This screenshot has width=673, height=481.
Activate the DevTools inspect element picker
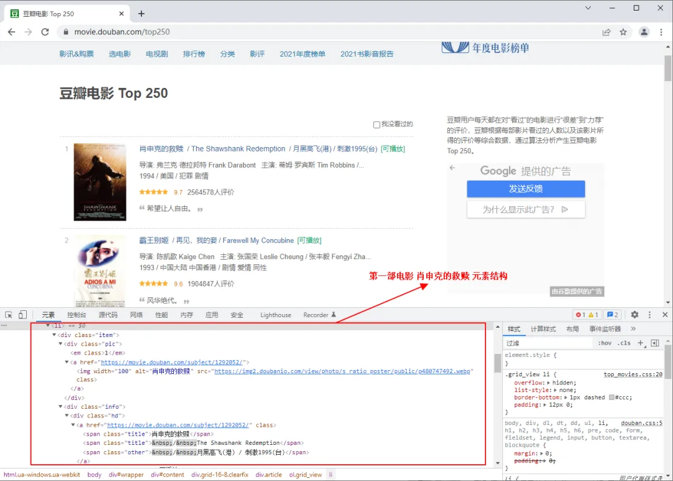coord(9,315)
